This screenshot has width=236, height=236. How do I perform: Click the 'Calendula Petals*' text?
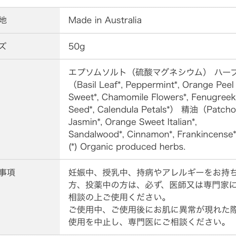click(134, 110)
